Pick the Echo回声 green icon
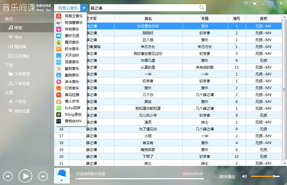The image size is (287, 185). (x=59, y=108)
